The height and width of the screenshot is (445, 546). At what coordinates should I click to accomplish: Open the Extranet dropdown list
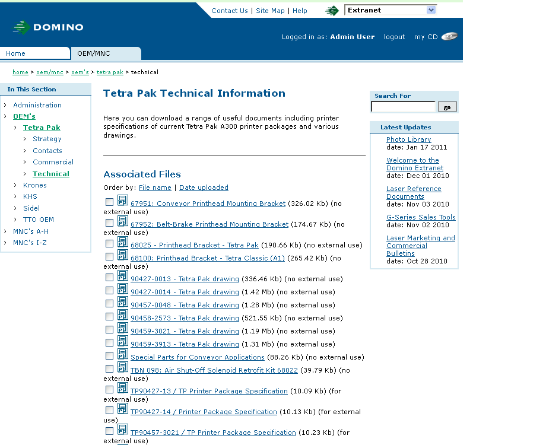(431, 10)
